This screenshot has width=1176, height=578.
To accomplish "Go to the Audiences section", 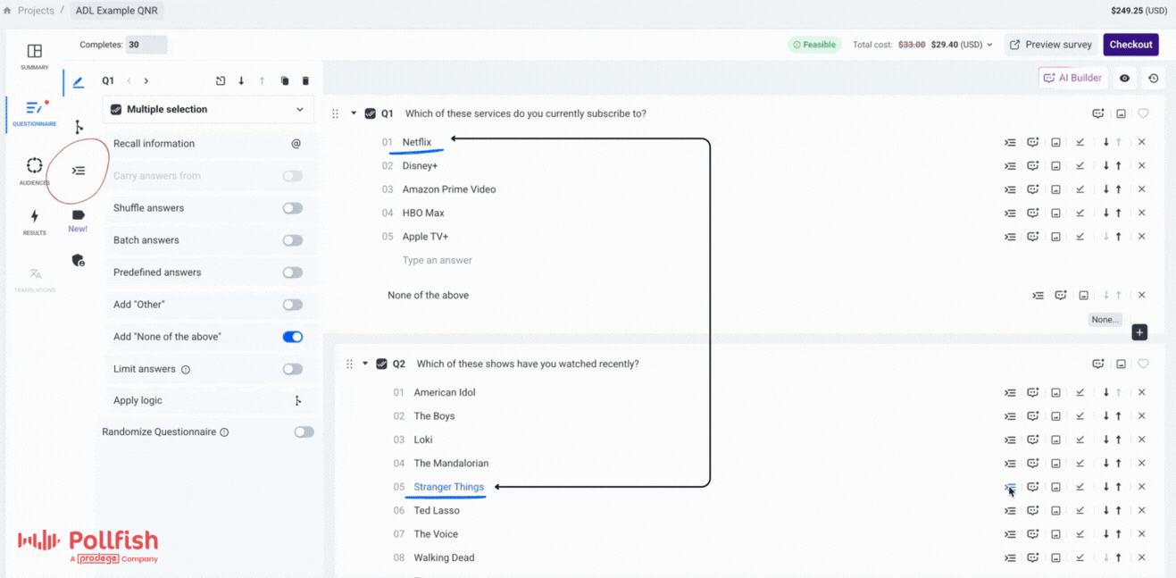I will 35,170.
